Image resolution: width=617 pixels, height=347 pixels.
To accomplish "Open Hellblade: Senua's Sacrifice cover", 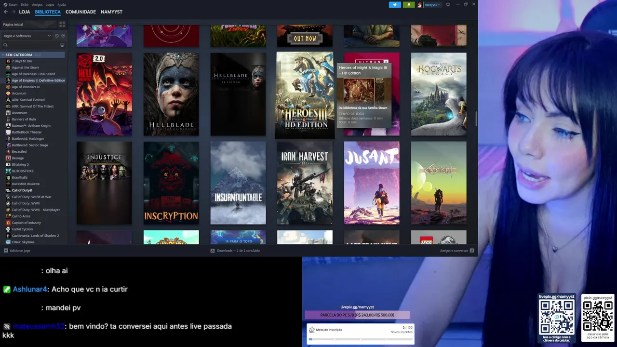I will [x=171, y=94].
